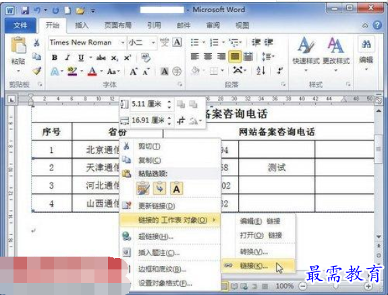Toggle strikethrough formatting
The height and width of the screenshot is (295, 388).
coord(101,57)
